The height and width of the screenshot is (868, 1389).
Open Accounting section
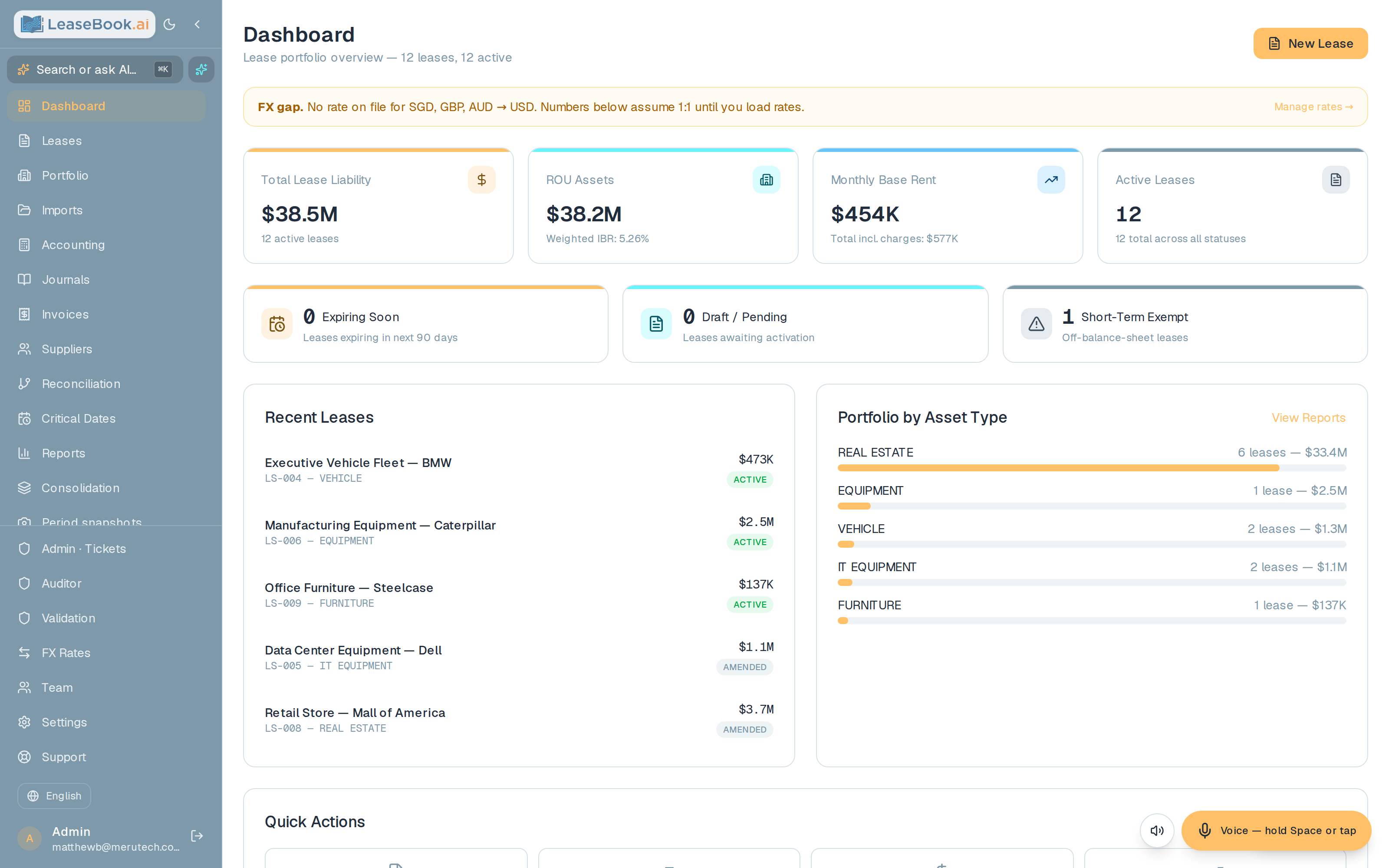click(106, 245)
